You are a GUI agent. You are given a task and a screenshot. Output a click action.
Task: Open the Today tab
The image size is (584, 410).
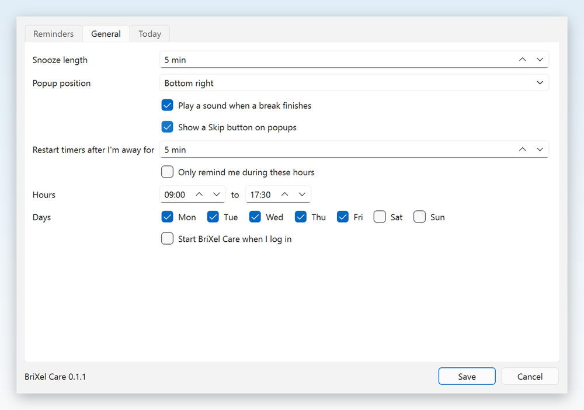[150, 34]
